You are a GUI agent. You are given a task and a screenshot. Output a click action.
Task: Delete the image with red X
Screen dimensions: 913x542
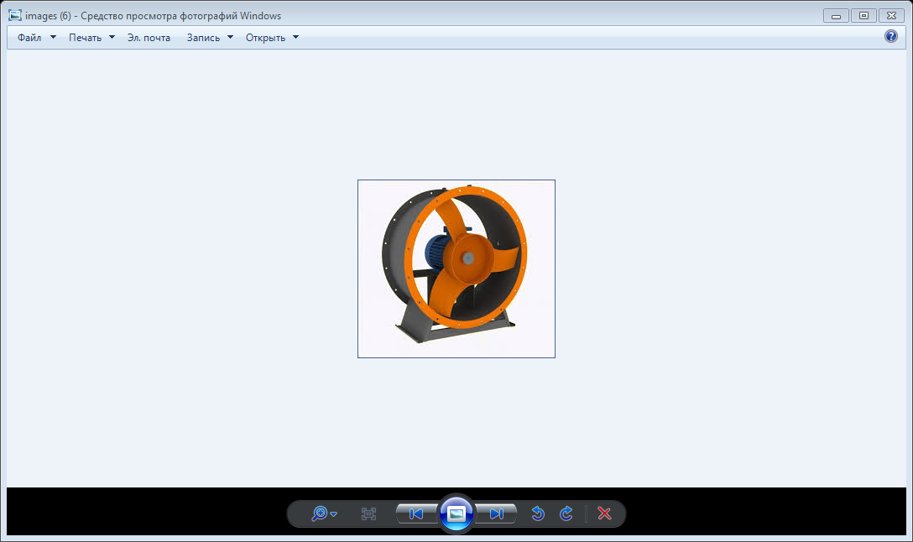coord(604,513)
